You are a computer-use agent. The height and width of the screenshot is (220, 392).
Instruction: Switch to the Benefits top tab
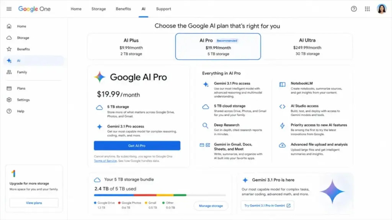click(123, 9)
